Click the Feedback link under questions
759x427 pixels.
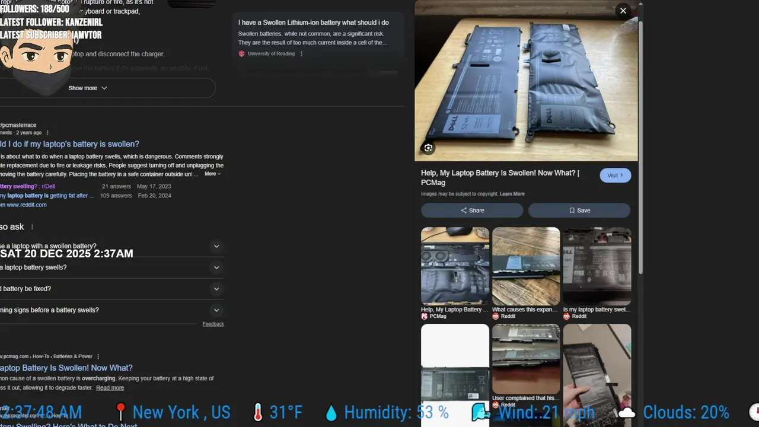coord(213,324)
